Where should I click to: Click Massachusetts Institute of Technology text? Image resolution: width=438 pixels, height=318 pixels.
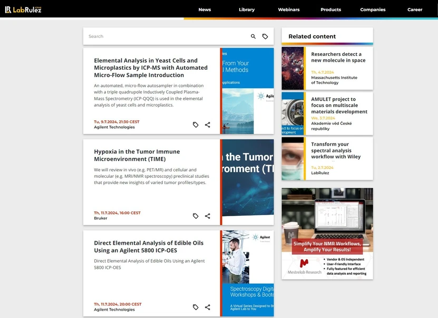coord(334,80)
